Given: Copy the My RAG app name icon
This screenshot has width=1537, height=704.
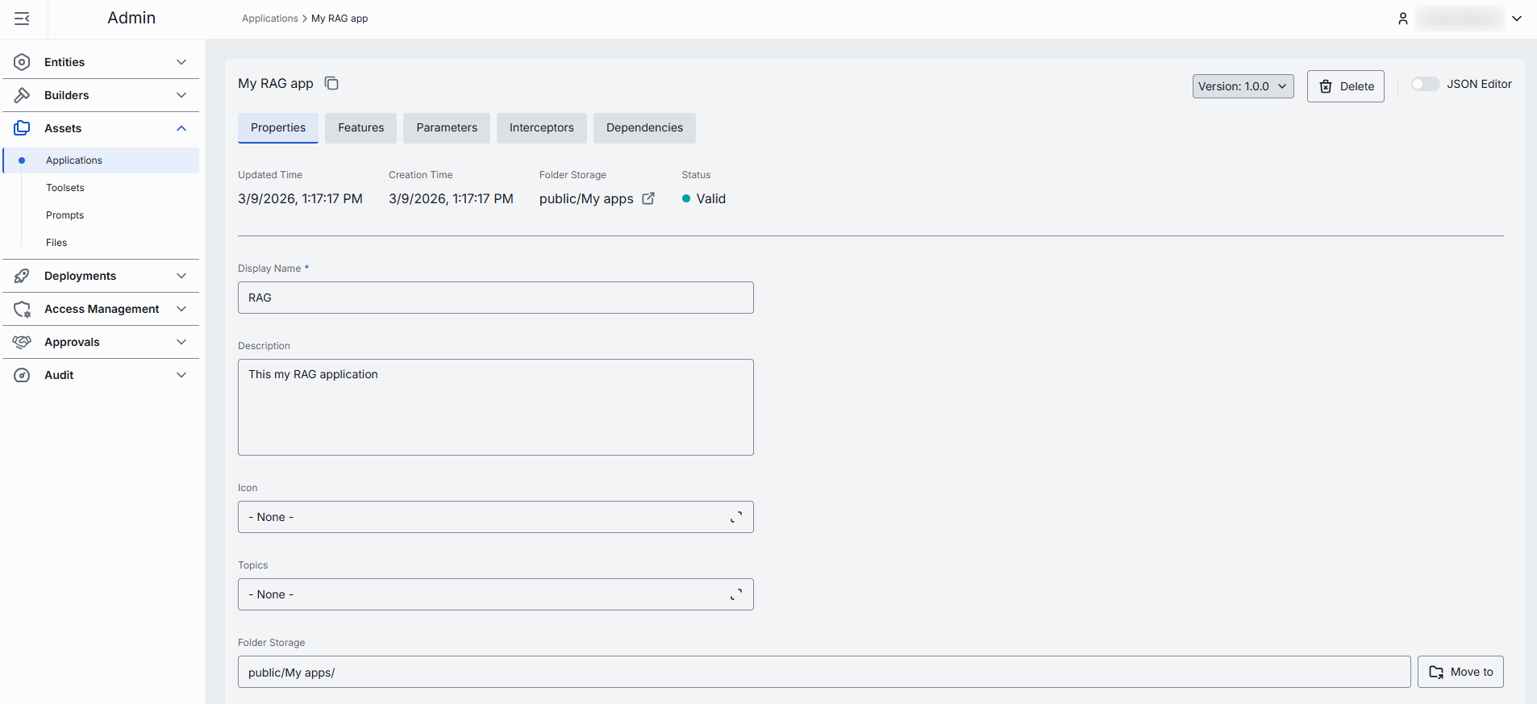Looking at the screenshot, I should point(331,84).
